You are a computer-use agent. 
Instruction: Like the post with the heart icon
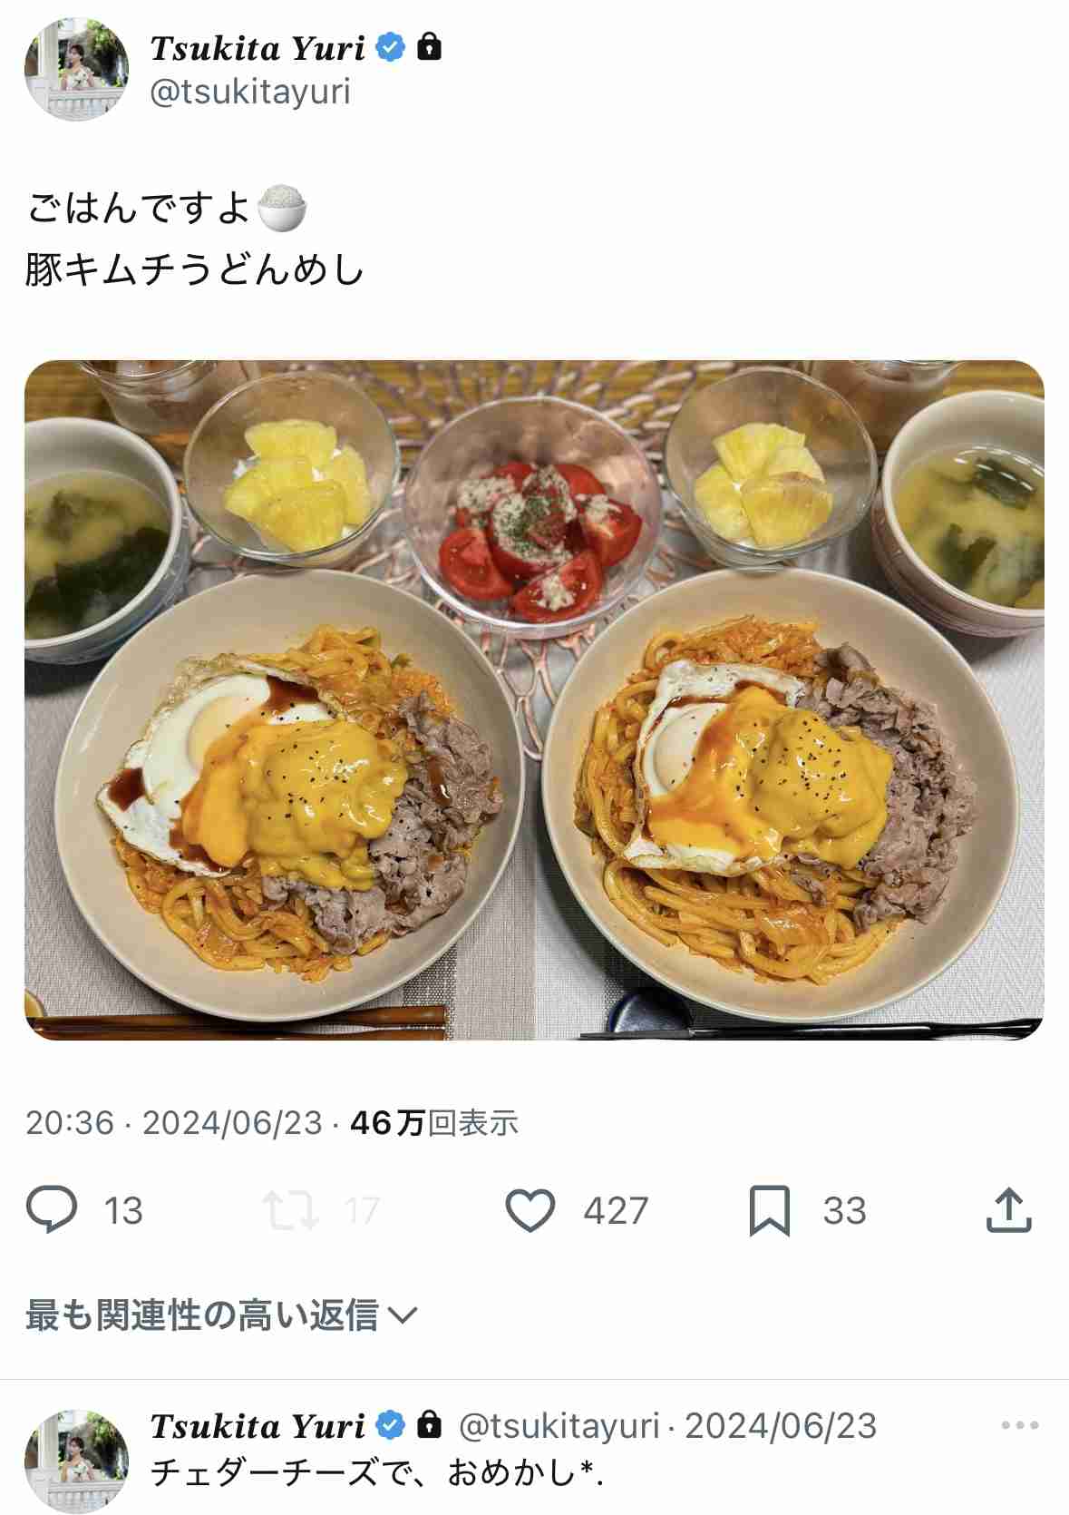tap(530, 1210)
